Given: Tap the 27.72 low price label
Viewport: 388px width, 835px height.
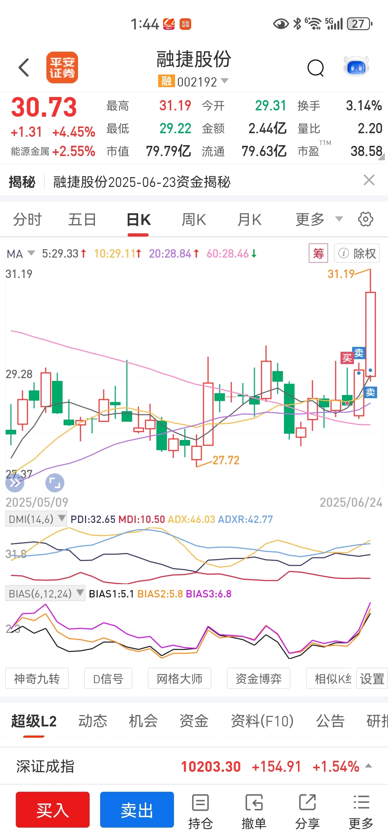Looking at the screenshot, I should click(x=226, y=460).
